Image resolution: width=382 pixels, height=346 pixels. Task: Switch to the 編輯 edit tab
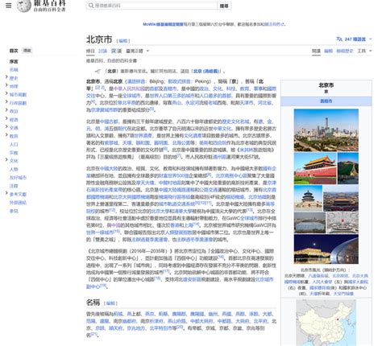pos(328,51)
